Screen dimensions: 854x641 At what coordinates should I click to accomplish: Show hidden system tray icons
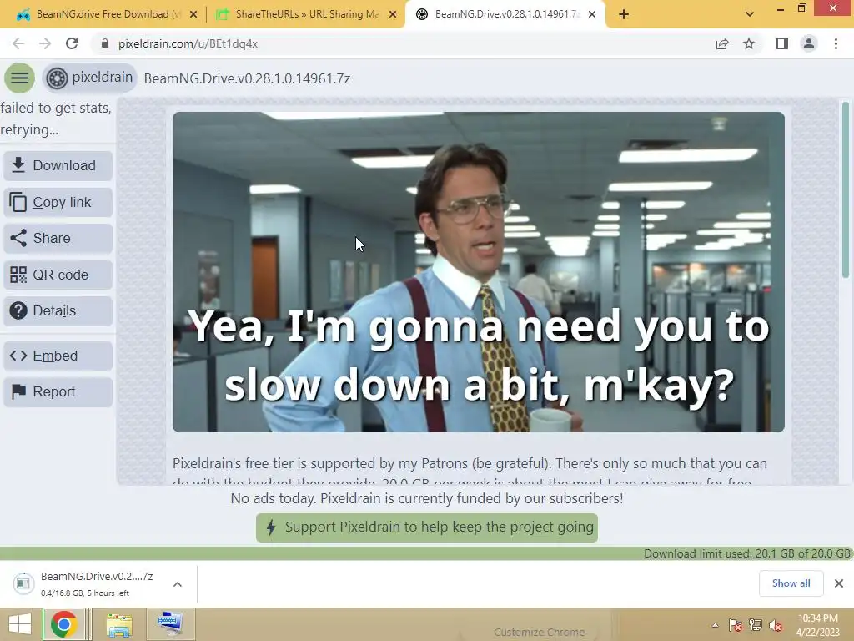click(715, 625)
